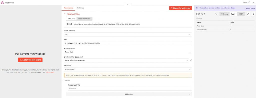Switch output view to JSON
This screenshot has height=98, width=256.
coord(241,14)
